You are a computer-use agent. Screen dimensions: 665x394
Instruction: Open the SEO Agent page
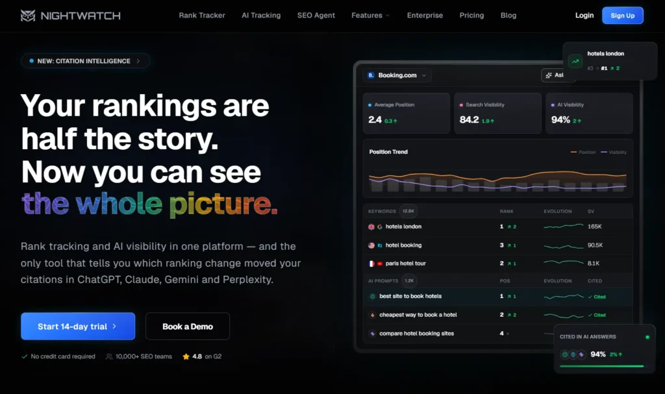[x=316, y=16]
